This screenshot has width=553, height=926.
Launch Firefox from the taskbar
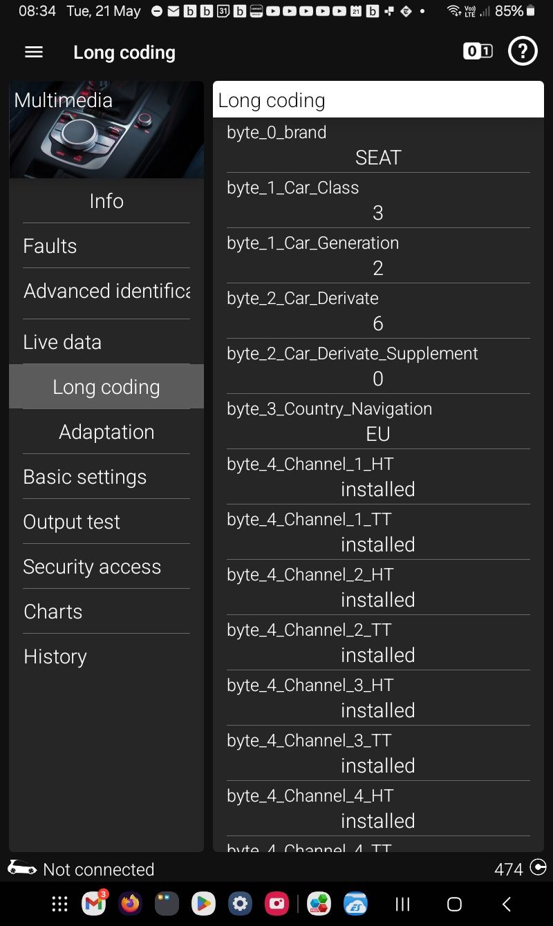point(130,903)
